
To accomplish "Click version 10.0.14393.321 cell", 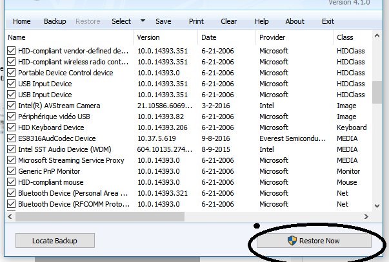I will (163, 193).
